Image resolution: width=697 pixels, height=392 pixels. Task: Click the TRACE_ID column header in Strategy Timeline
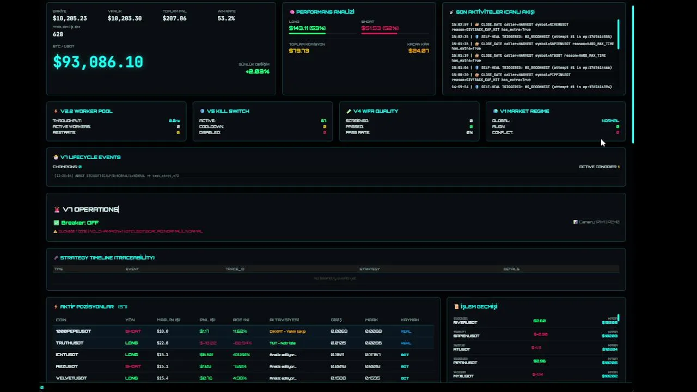pos(235,269)
